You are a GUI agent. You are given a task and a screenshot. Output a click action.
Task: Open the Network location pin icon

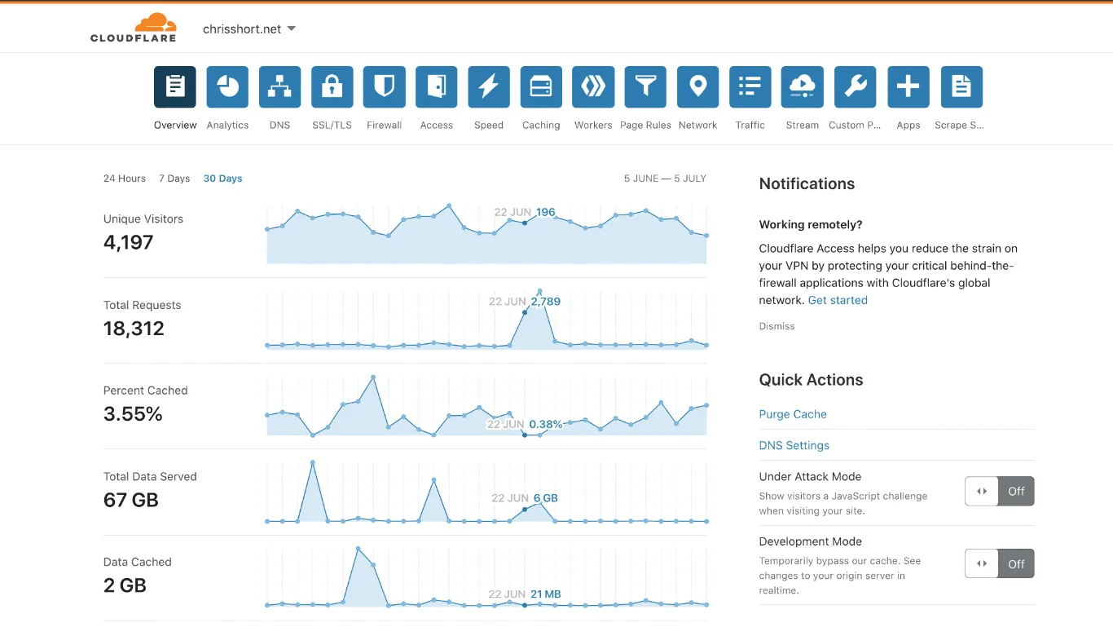(x=697, y=87)
